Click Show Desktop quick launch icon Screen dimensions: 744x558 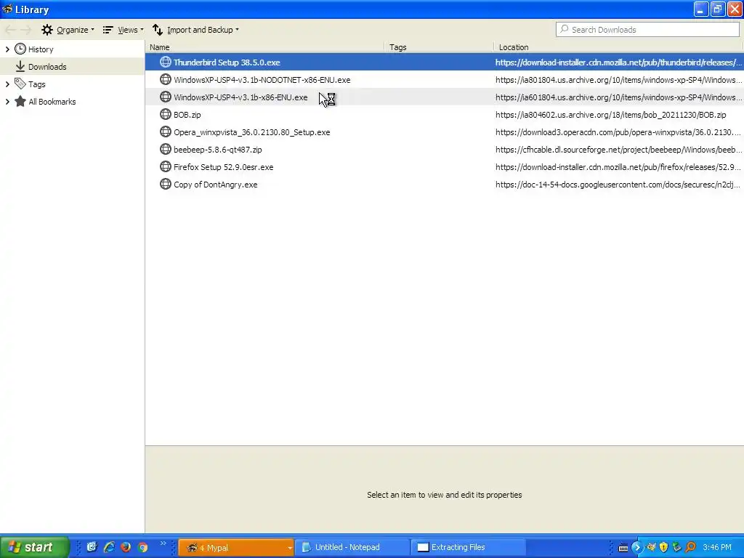tap(92, 547)
